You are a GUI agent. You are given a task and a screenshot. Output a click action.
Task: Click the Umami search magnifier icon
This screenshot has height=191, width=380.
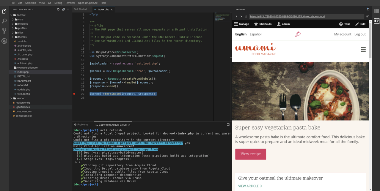pyautogui.click(x=298, y=34)
